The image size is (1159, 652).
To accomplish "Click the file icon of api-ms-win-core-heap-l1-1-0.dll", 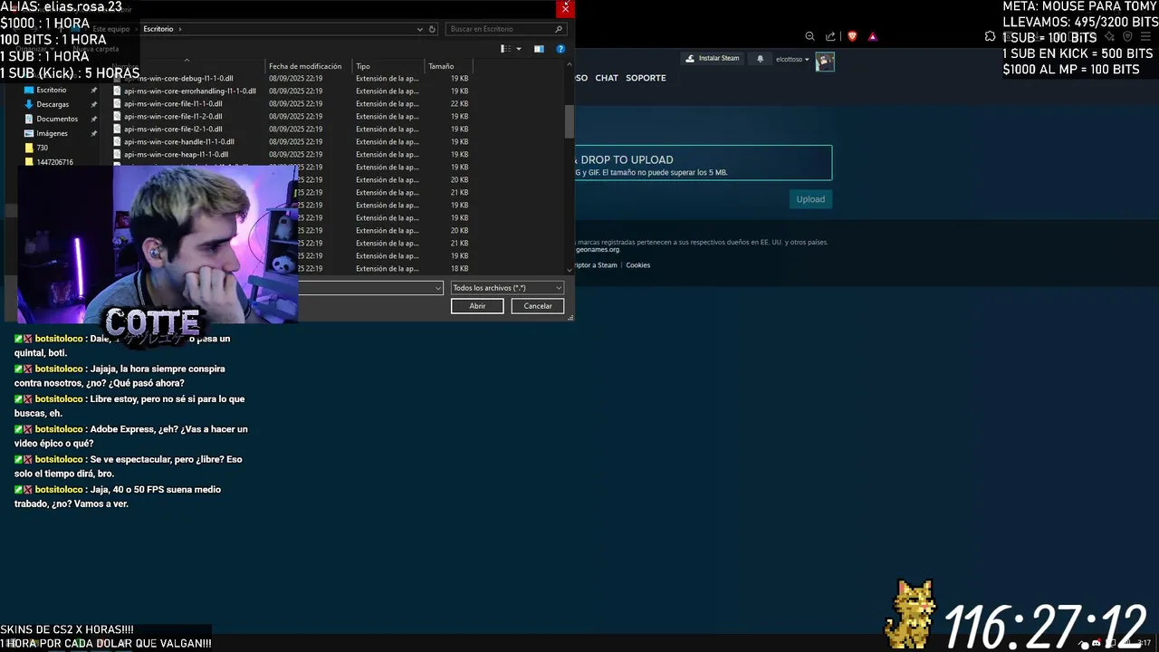I will [x=117, y=155].
